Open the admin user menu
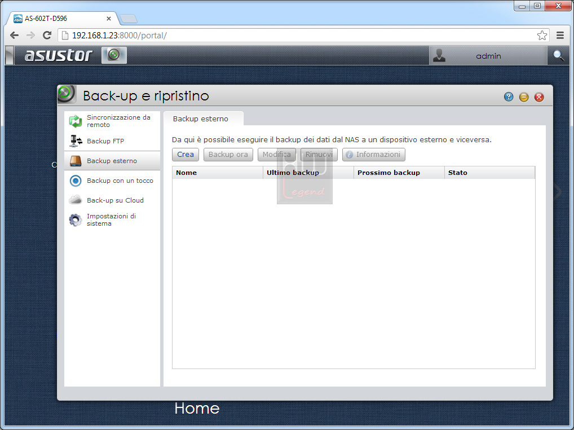This screenshot has width=574, height=430. coord(488,56)
